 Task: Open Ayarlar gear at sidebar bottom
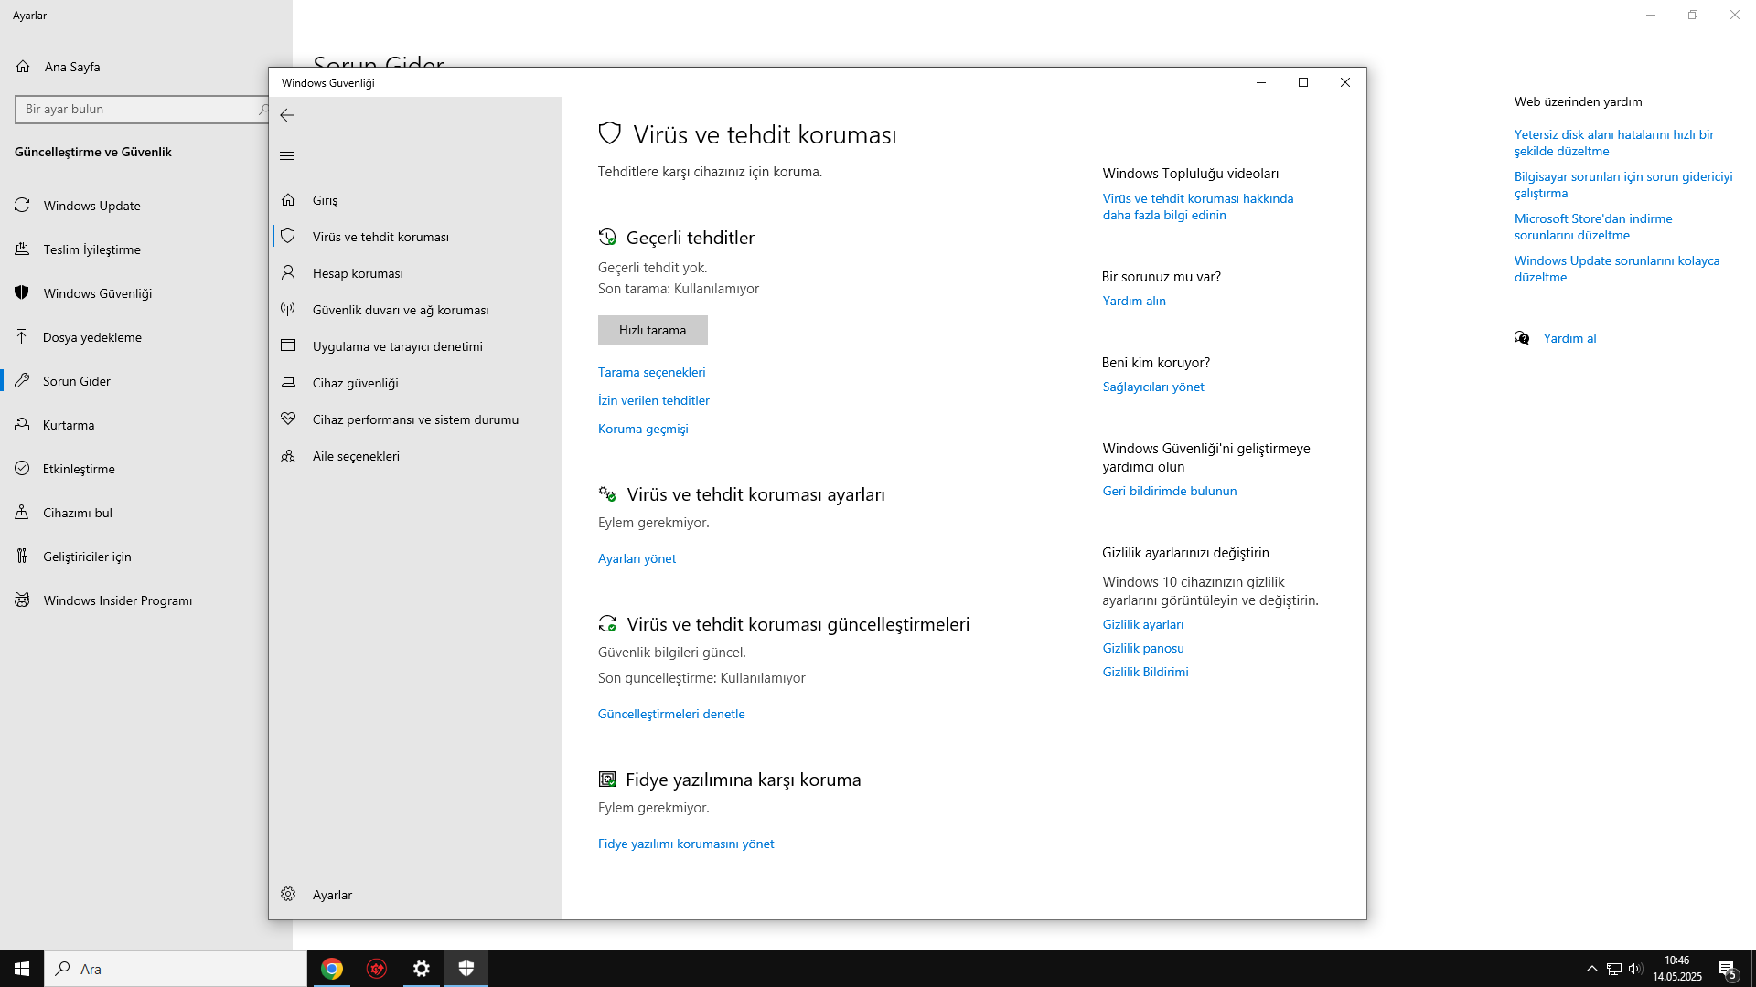click(288, 895)
